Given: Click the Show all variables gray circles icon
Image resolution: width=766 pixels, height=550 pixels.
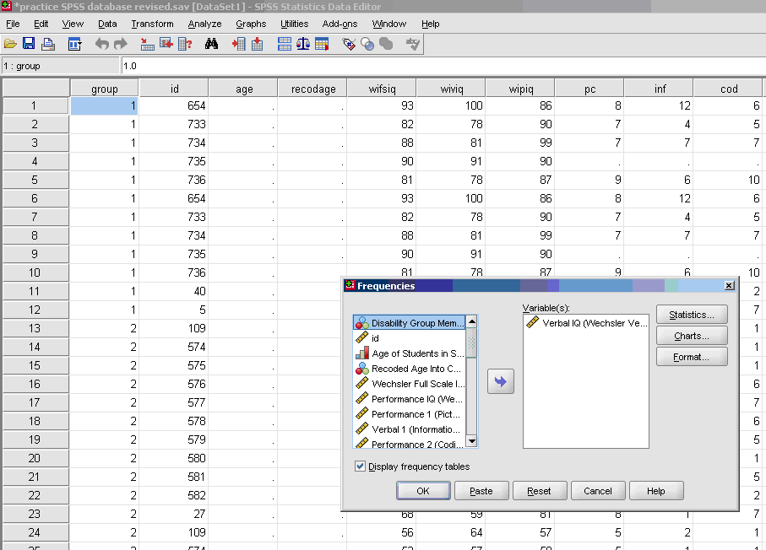Looking at the screenshot, I should pyautogui.click(x=386, y=45).
